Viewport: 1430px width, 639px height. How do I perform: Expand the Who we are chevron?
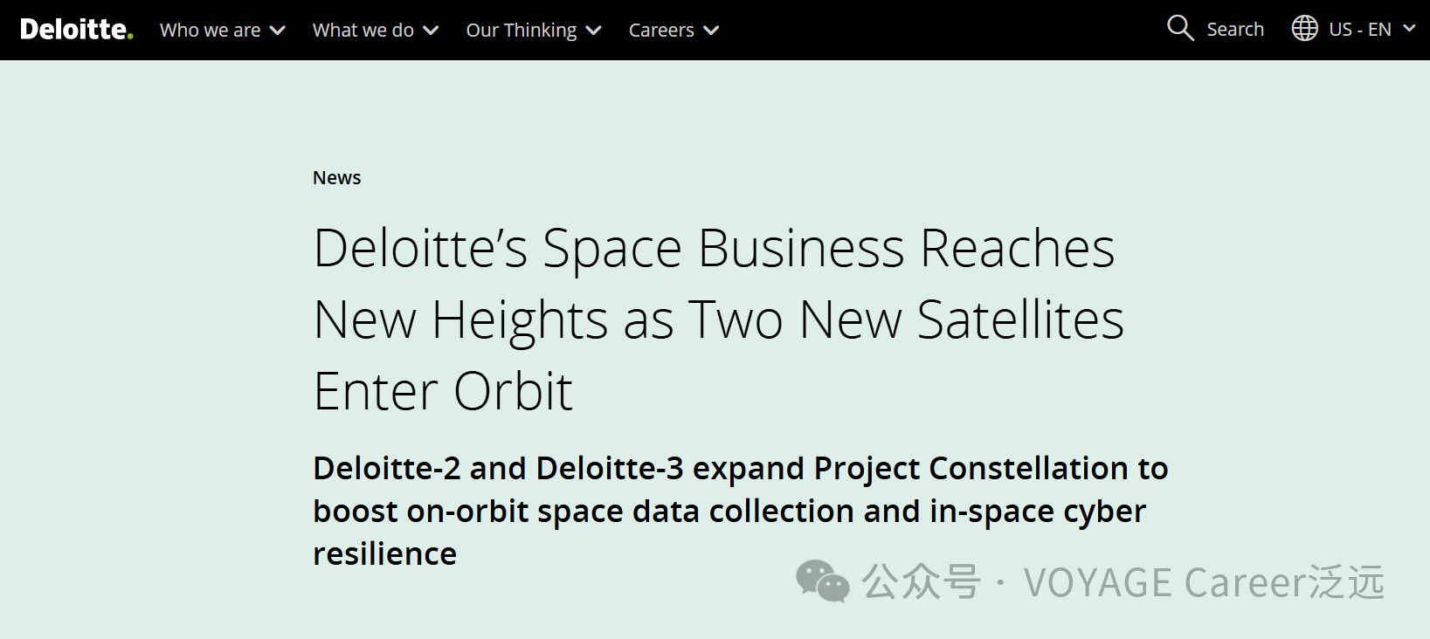[x=278, y=31]
